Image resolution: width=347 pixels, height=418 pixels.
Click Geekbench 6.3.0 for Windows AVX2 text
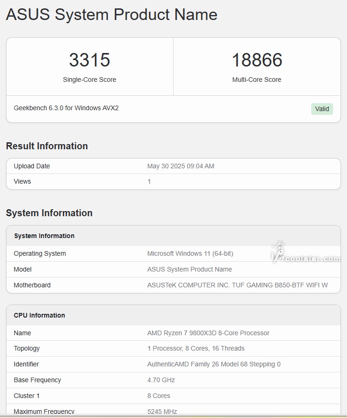(66, 108)
